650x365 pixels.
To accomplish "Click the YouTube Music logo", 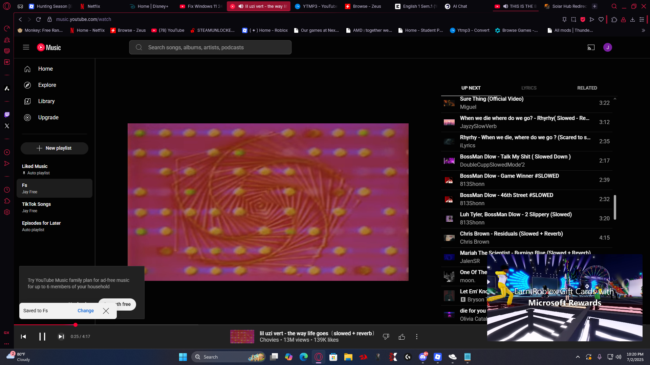I will pyautogui.click(x=49, y=47).
